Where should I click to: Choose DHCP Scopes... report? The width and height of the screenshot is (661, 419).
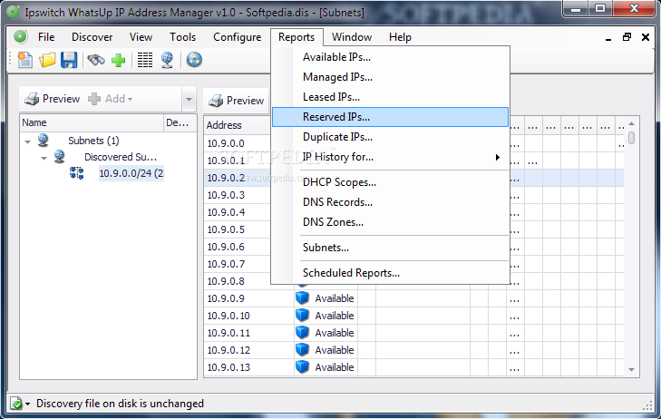(x=391, y=182)
